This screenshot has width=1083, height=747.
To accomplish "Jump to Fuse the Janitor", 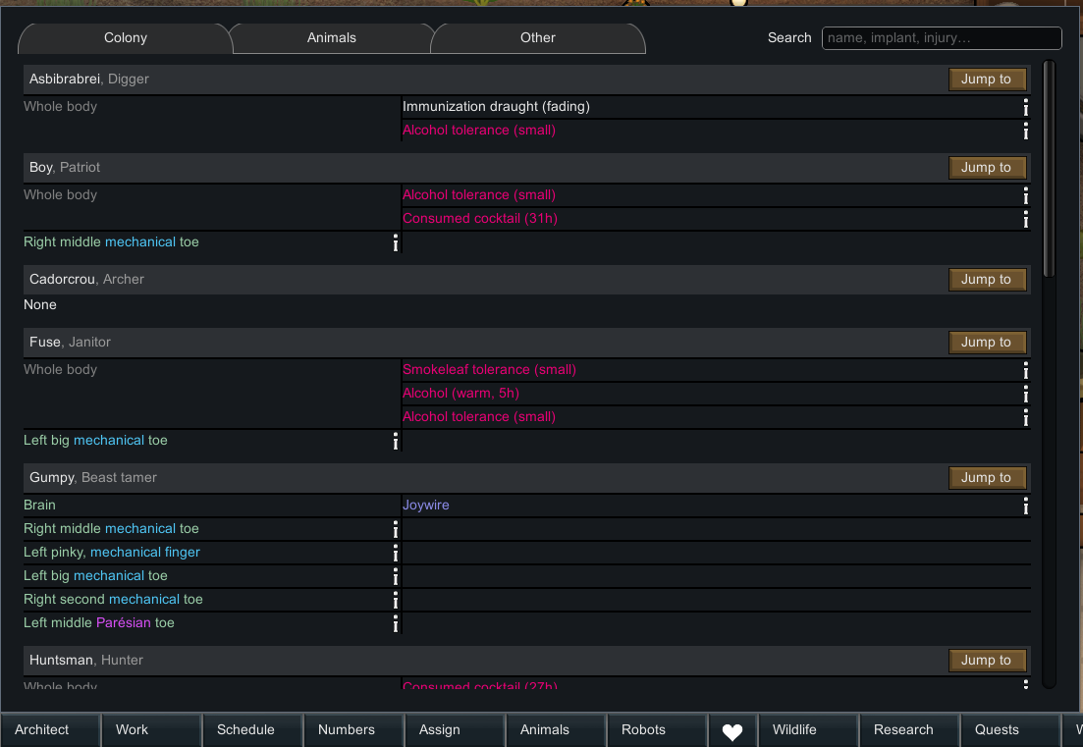I will pos(987,343).
